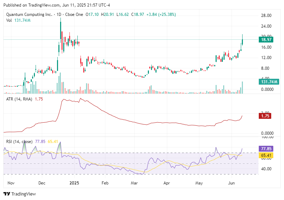Click the 'Feb' time axis label

(105, 183)
